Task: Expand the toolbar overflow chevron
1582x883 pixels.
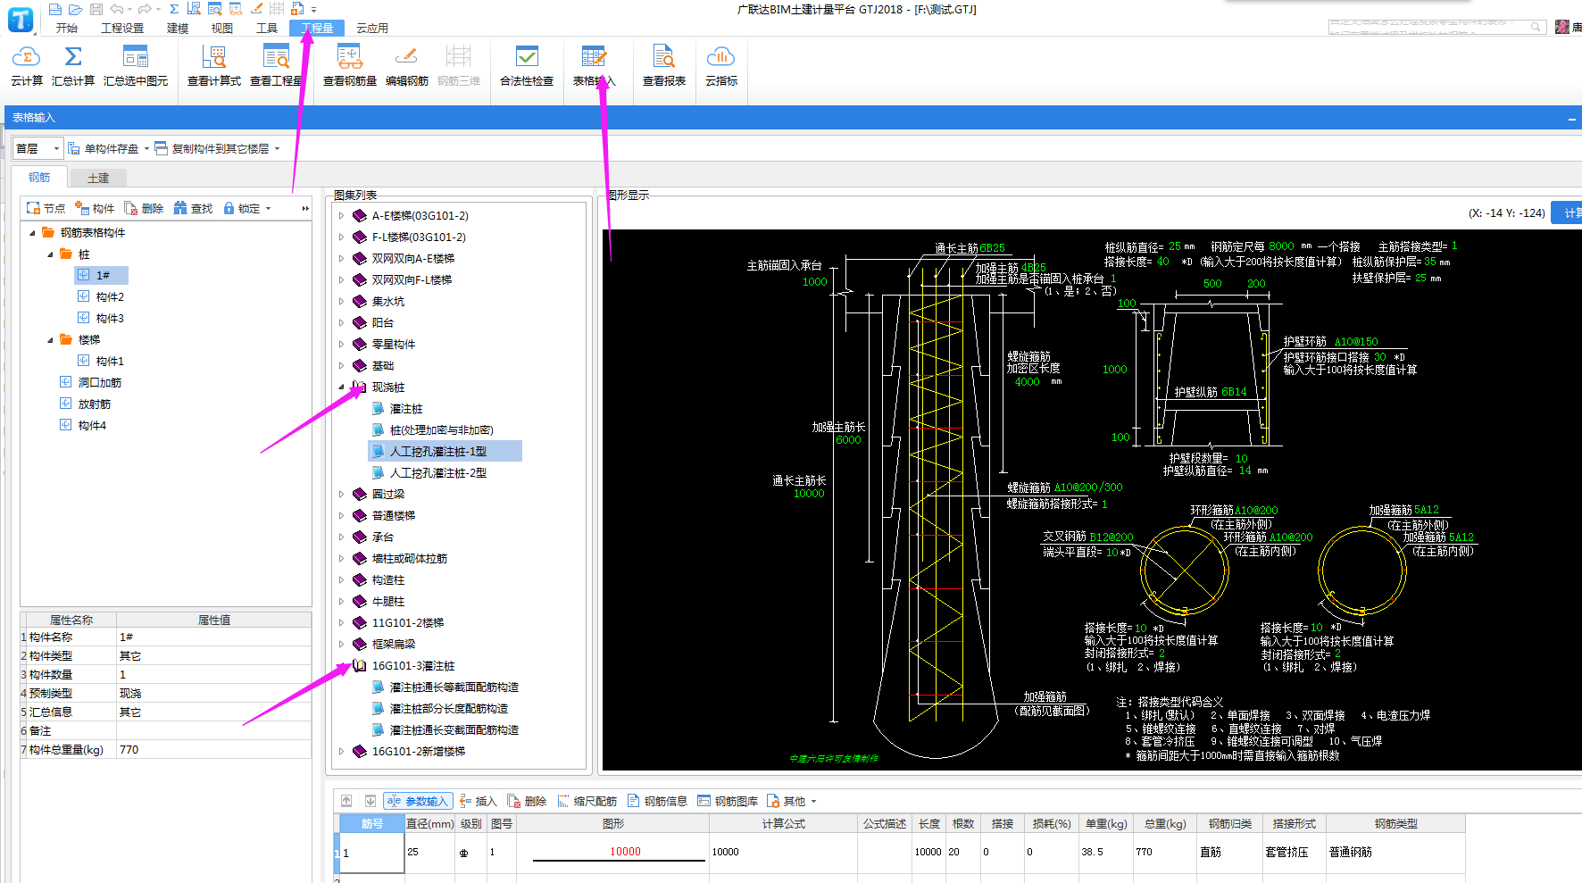Action: tap(305, 208)
